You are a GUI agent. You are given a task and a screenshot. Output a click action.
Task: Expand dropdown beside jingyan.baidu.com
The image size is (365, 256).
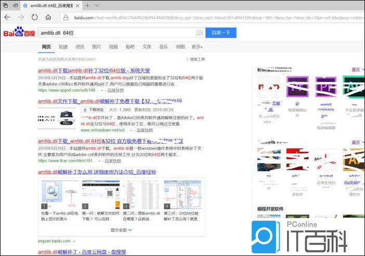click(74, 241)
